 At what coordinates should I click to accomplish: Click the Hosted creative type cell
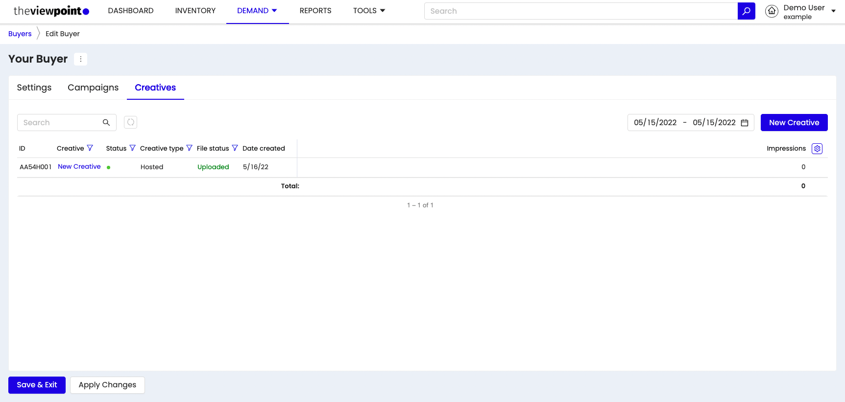tap(152, 167)
